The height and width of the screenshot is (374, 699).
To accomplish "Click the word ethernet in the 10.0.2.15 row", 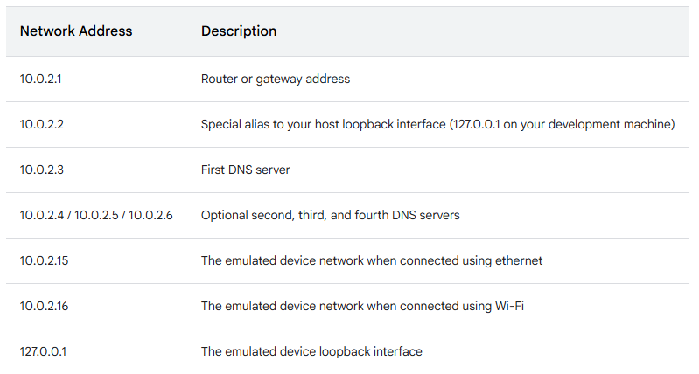I will (x=519, y=260).
